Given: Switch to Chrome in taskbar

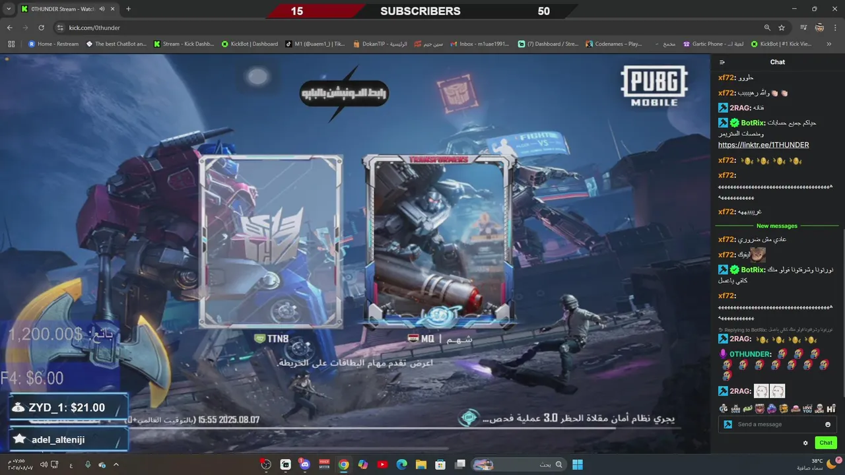Looking at the screenshot, I should pos(343,464).
